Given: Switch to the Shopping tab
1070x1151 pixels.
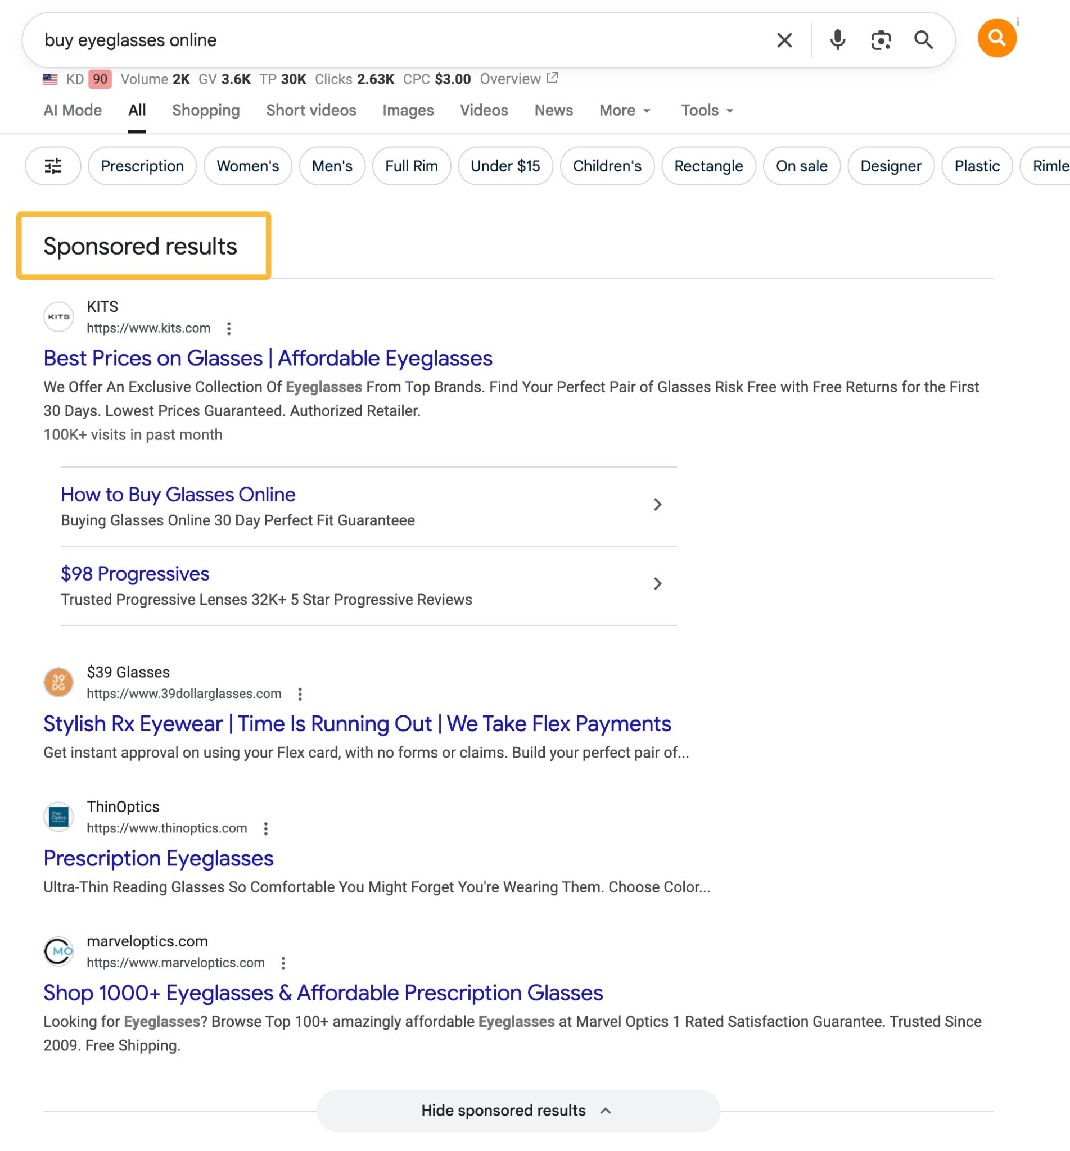Looking at the screenshot, I should [x=206, y=110].
